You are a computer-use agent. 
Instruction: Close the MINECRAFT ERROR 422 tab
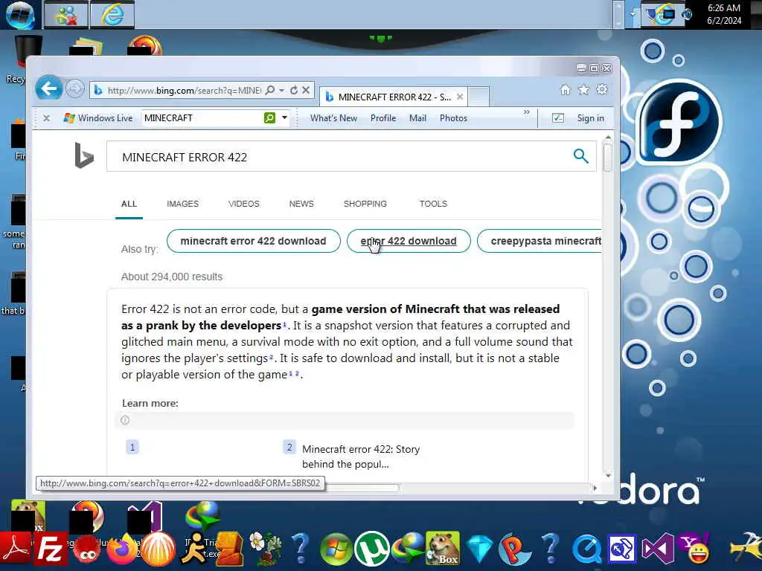pyautogui.click(x=460, y=97)
